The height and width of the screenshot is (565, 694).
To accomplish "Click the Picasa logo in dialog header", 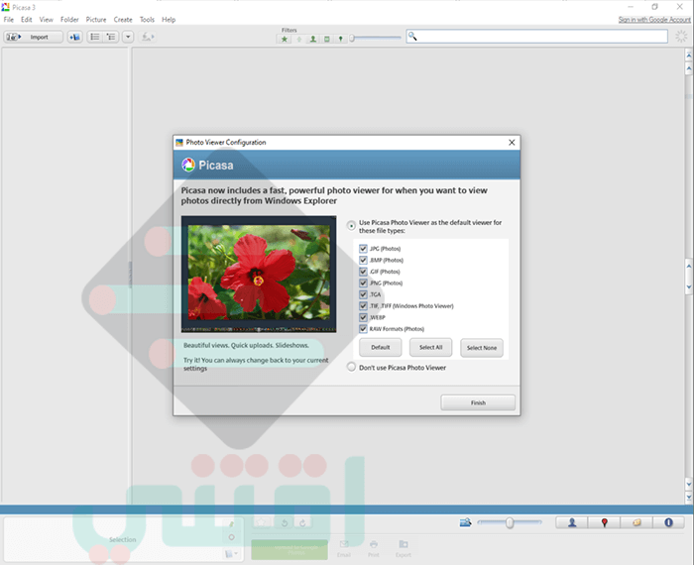I will pos(188,165).
